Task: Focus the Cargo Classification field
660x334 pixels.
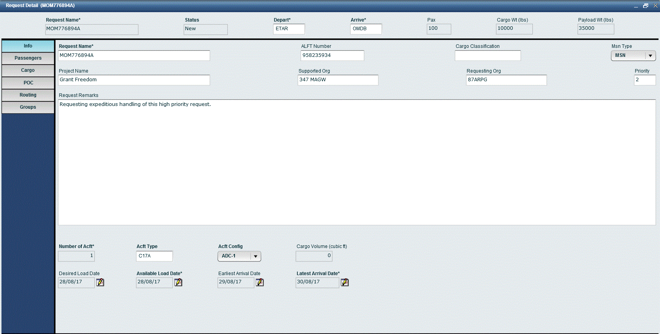Action: coord(488,56)
